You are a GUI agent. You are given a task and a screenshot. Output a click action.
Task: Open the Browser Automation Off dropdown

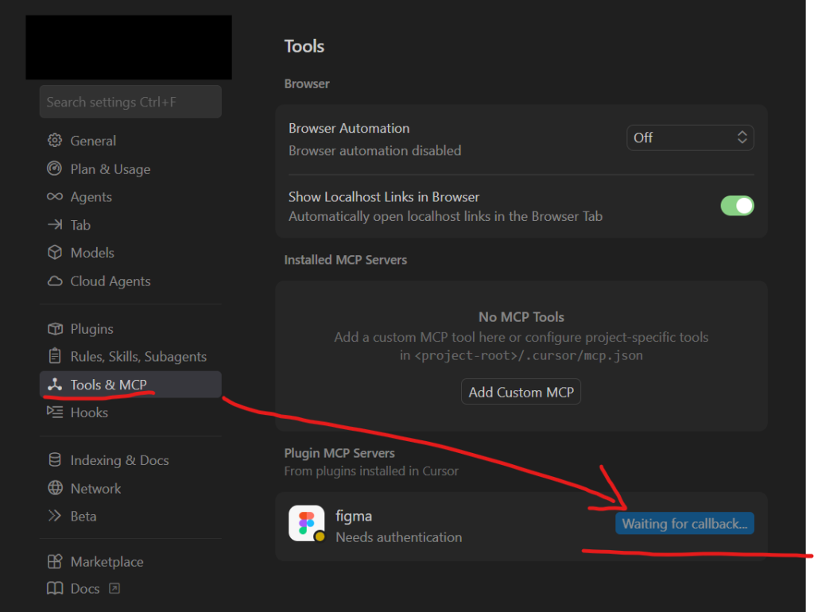690,138
